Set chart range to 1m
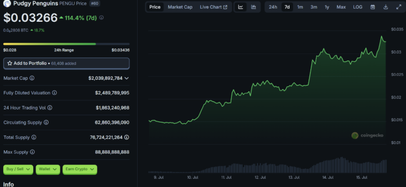This screenshot has height=187, width=406. [300, 7]
